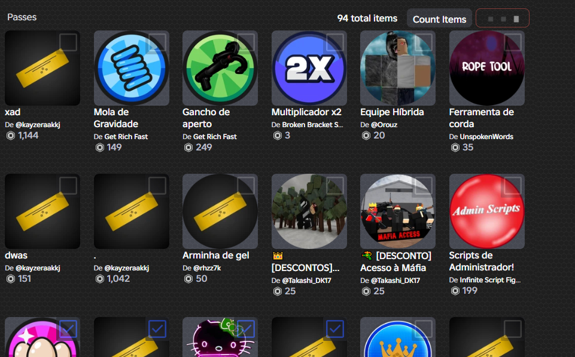
Task: Open the Arminha de gel title
Action: coord(215,256)
